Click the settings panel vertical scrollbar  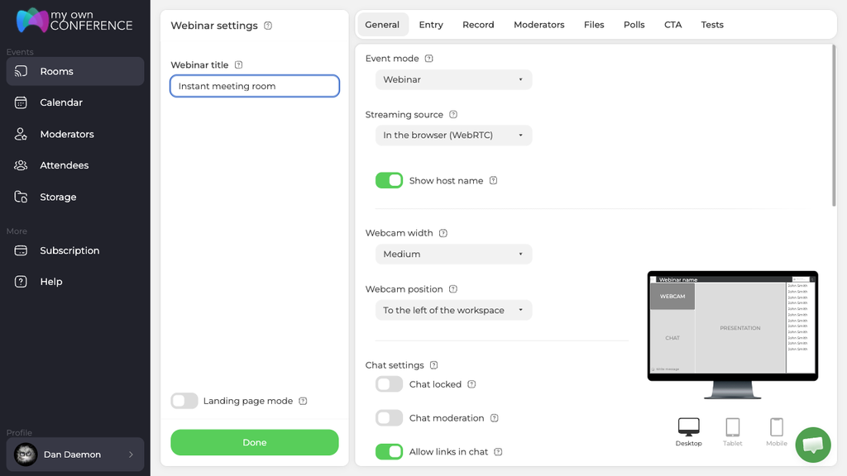pyautogui.click(x=834, y=126)
